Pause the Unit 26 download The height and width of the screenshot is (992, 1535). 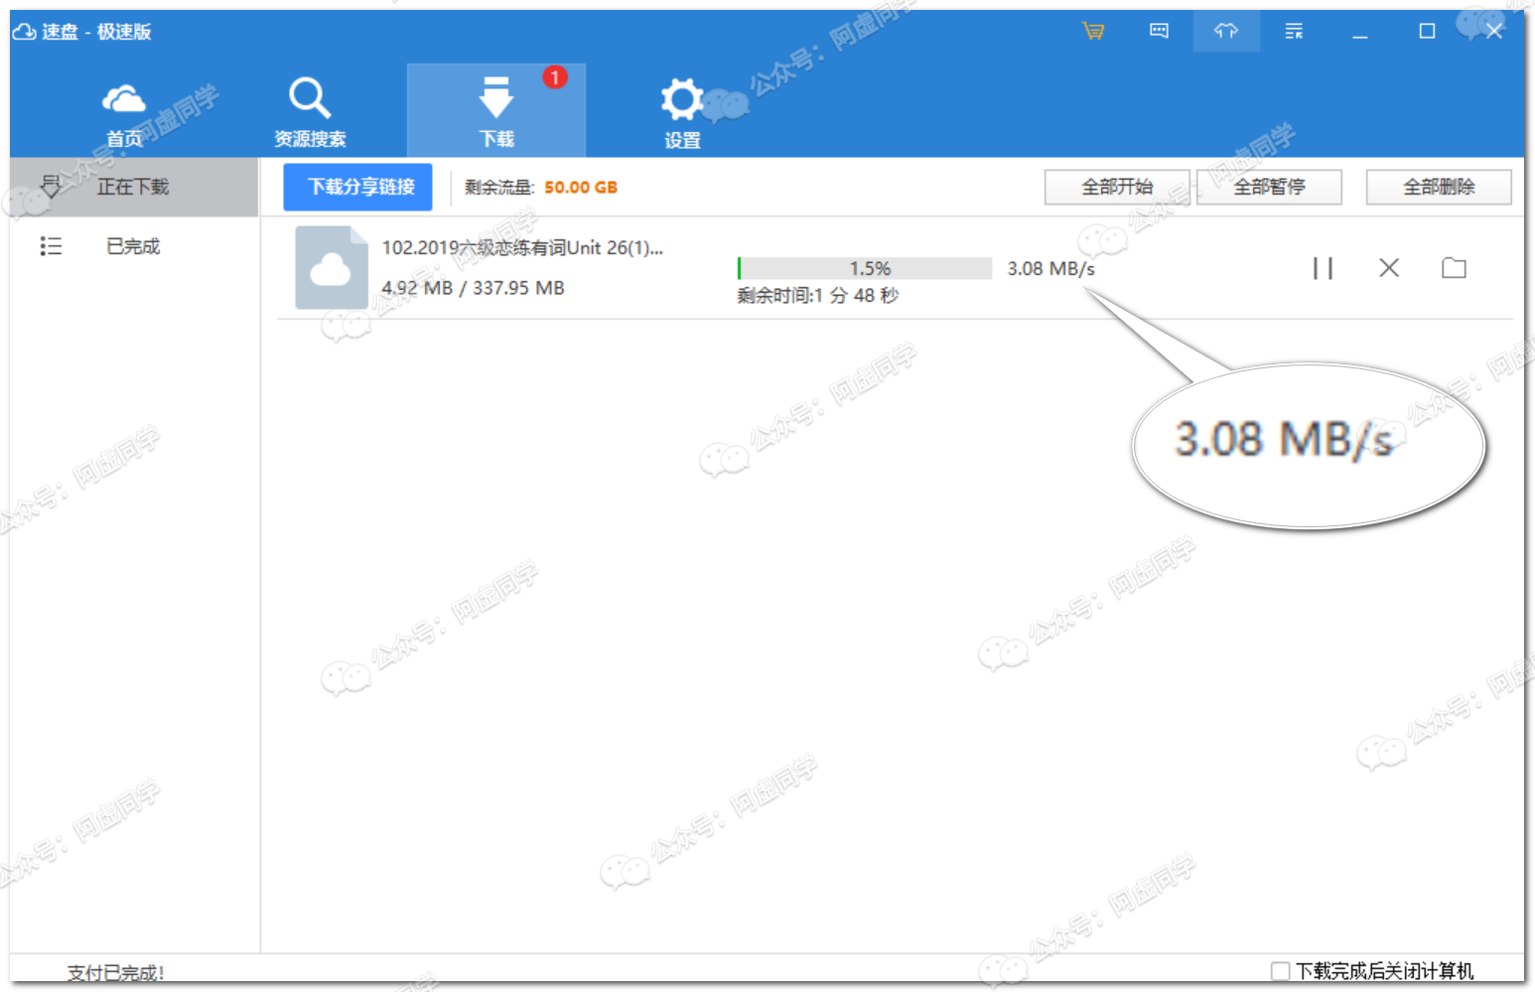click(1323, 268)
